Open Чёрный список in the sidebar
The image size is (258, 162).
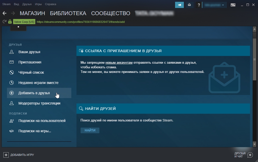[x=39, y=72]
